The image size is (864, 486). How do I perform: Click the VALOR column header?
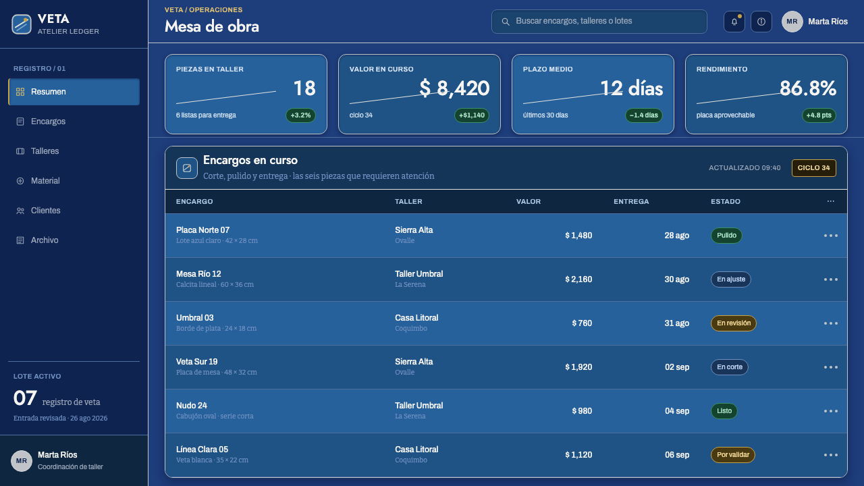529,201
